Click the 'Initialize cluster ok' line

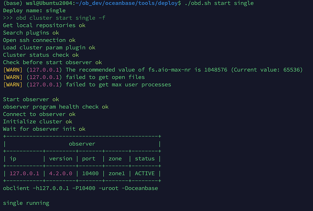click(38, 121)
